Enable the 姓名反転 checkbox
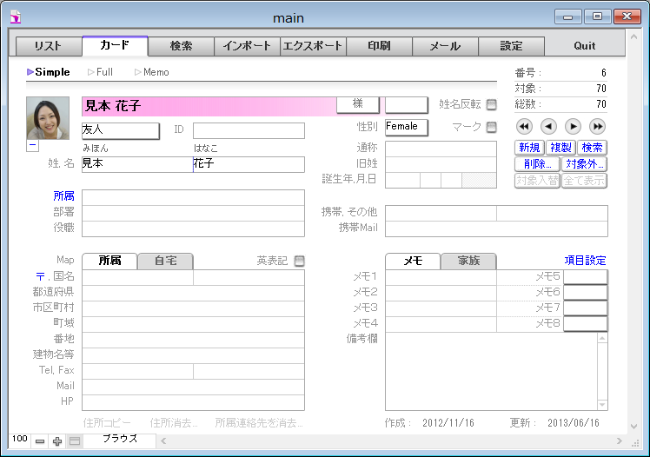 [491, 104]
